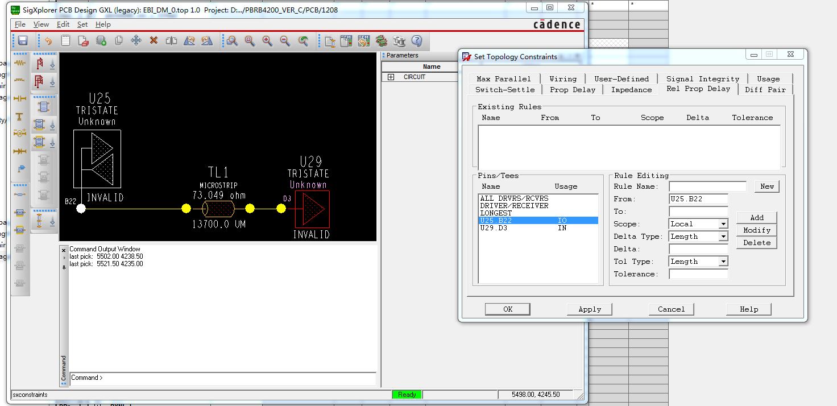Open the View menu
The image size is (837, 406).
(x=41, y=24)
